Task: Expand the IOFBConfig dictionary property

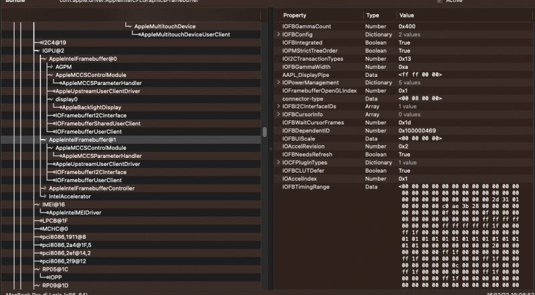Action: click(x=278, y=35)
